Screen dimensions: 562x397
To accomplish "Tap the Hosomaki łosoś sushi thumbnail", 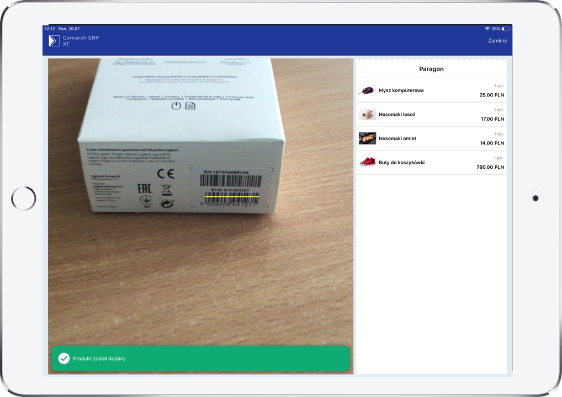I will pyautogui.click(x=367, y=115).
